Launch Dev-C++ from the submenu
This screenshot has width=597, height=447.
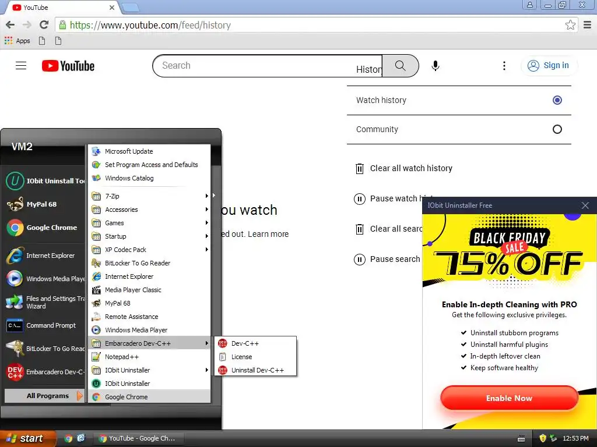255,343
